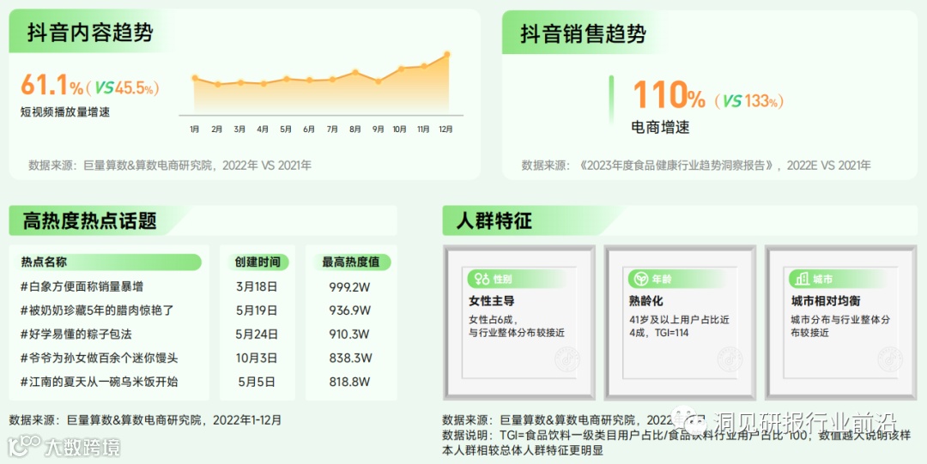The height and width of the screenshot is (464, 927).
Task: Click the gender icon beside 性别
Action: pos(482,279)
